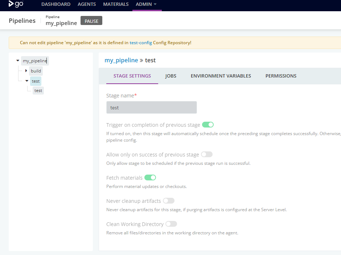Select the test job under test stage
This screenshot has width=341, height=255.
pos(38,91)
